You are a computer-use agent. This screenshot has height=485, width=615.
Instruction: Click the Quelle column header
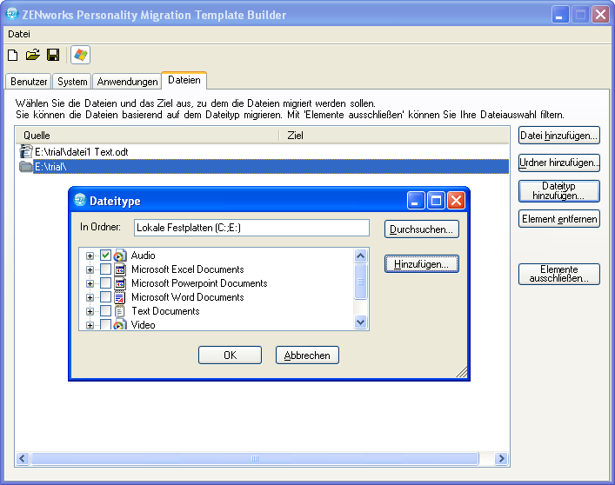coord(147,136)
